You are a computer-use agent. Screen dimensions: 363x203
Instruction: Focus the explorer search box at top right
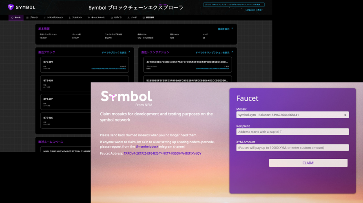(x=234, y=4)
